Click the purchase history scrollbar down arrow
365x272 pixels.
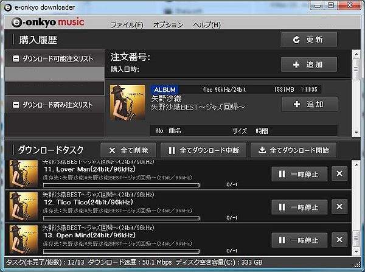(356, 133)
